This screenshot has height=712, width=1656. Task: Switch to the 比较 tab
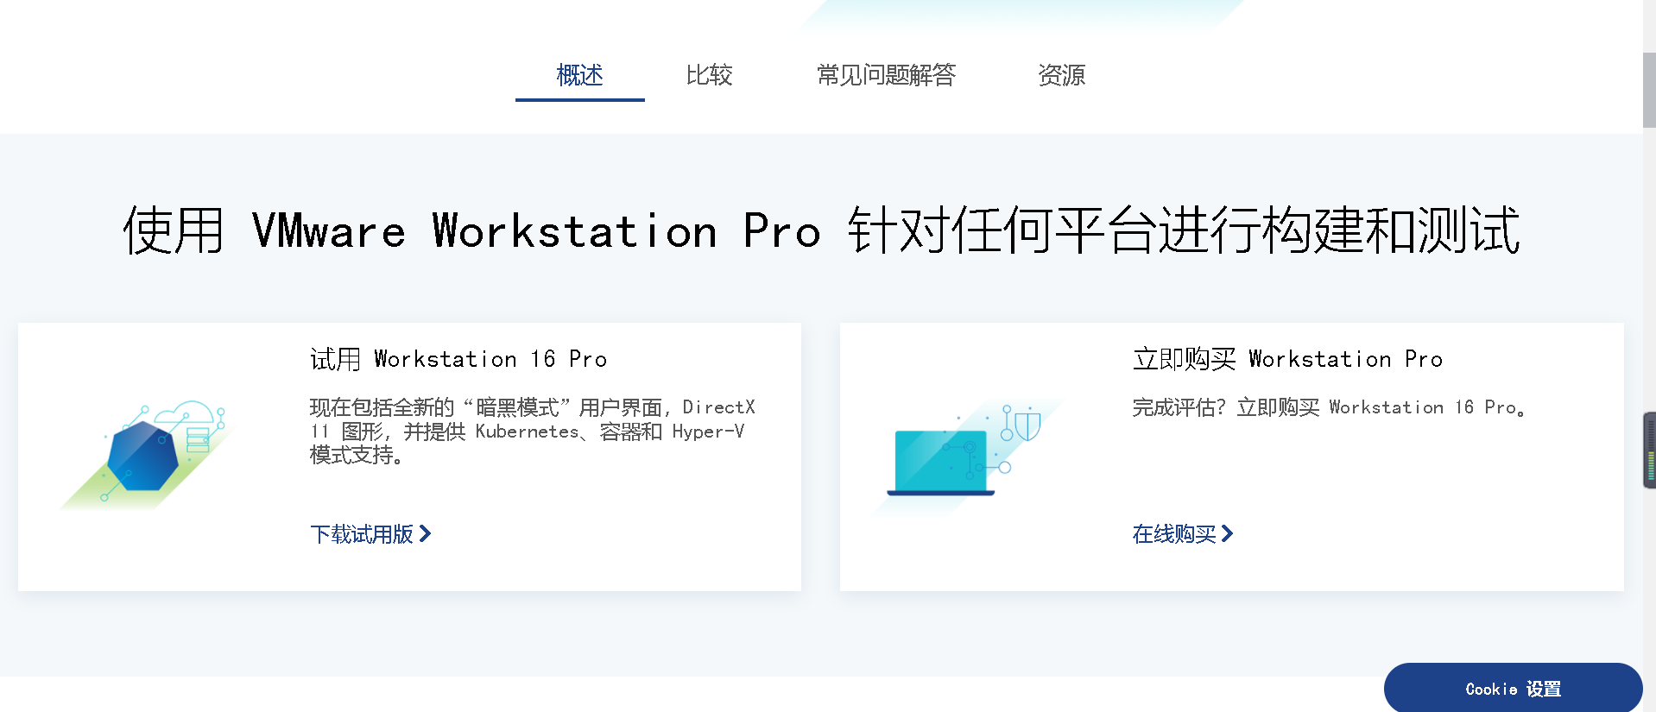(709, 76)
